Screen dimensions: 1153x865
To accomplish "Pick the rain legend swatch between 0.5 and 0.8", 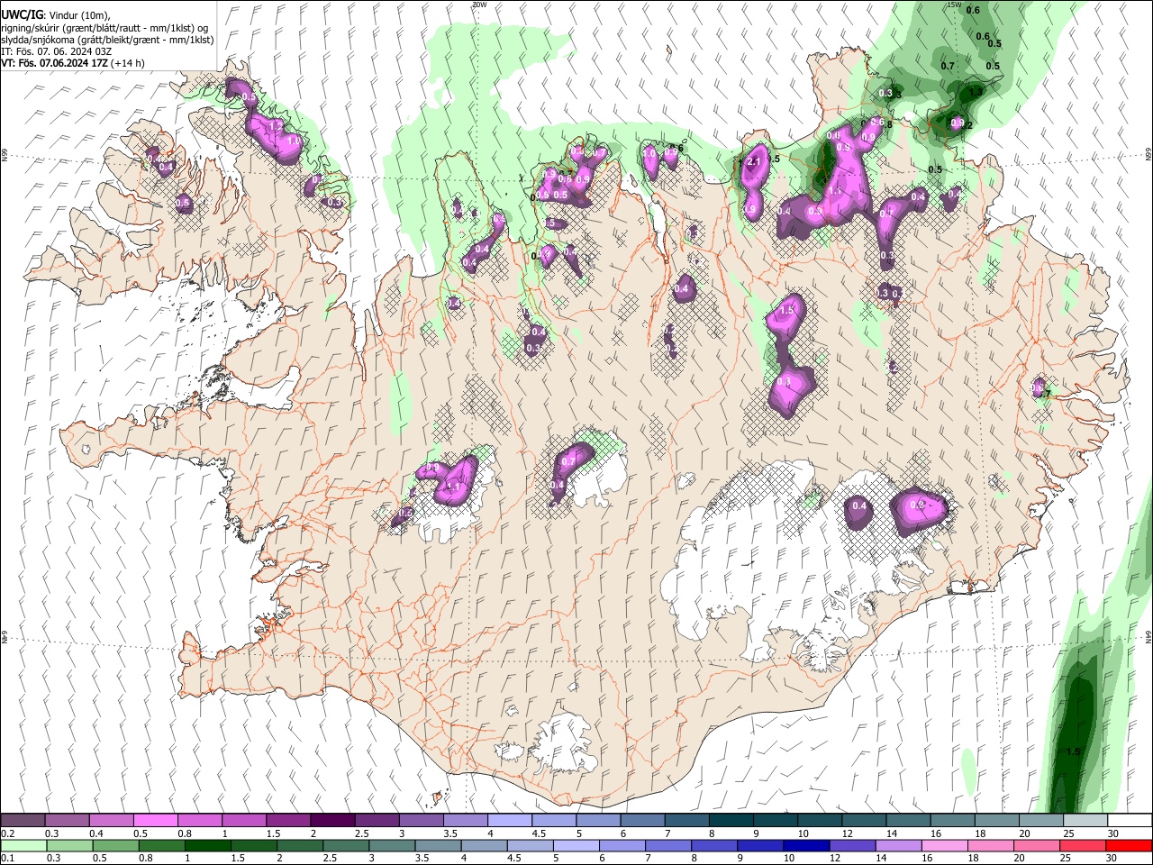I will [115, 845].
